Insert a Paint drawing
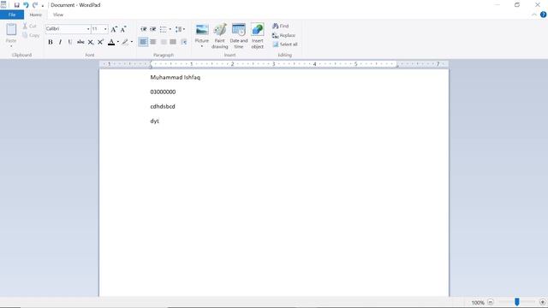Viewport: 548px width, 308px height. click(x=220, y=36)
